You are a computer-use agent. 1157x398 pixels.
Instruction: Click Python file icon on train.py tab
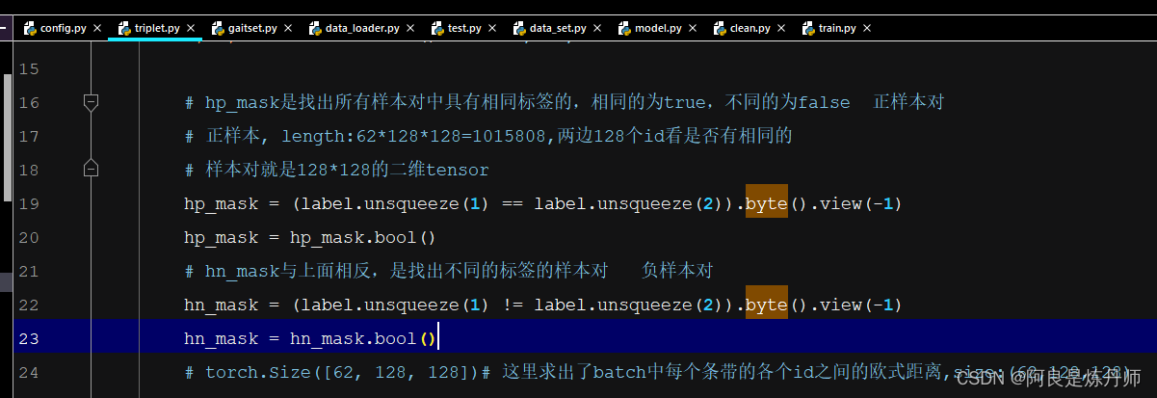coord(807,29)
